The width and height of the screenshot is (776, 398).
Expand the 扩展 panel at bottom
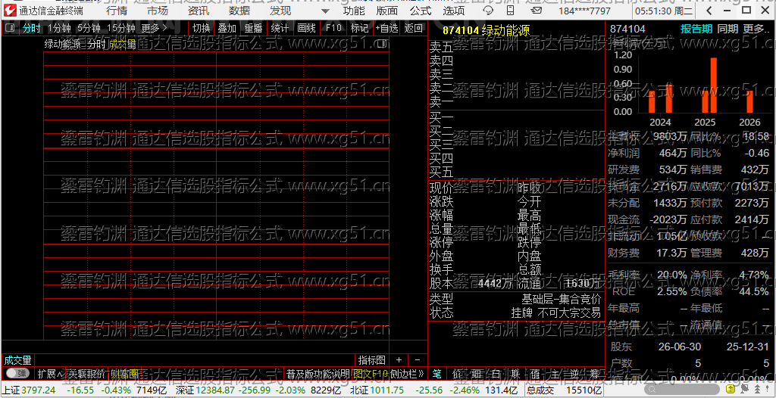coord(51,373)
